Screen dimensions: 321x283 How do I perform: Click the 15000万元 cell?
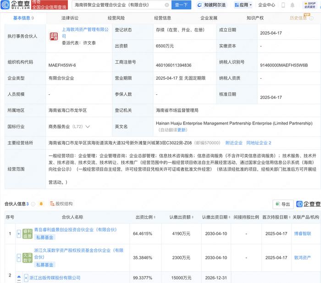pos(181,278)
